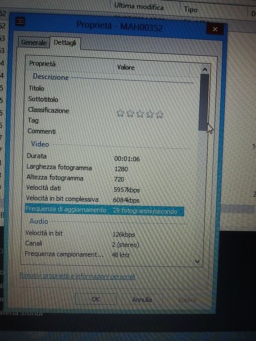Click the file icon in the title bar
The image size is (256, 341).
(20, 22)
